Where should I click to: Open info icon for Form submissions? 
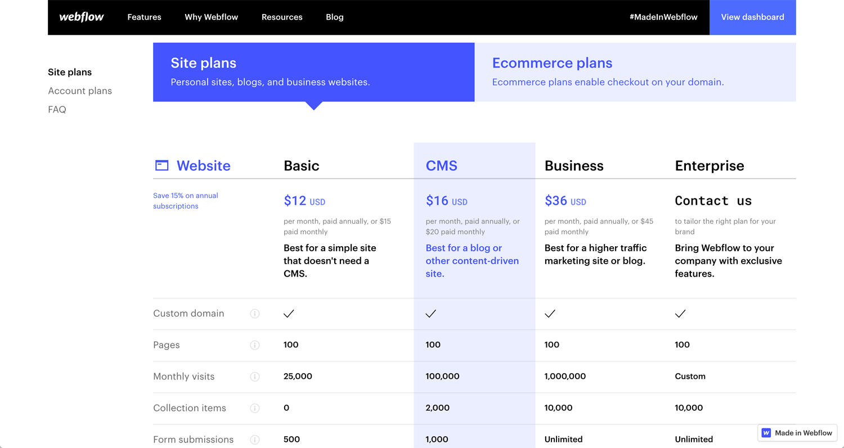[255, 440]
